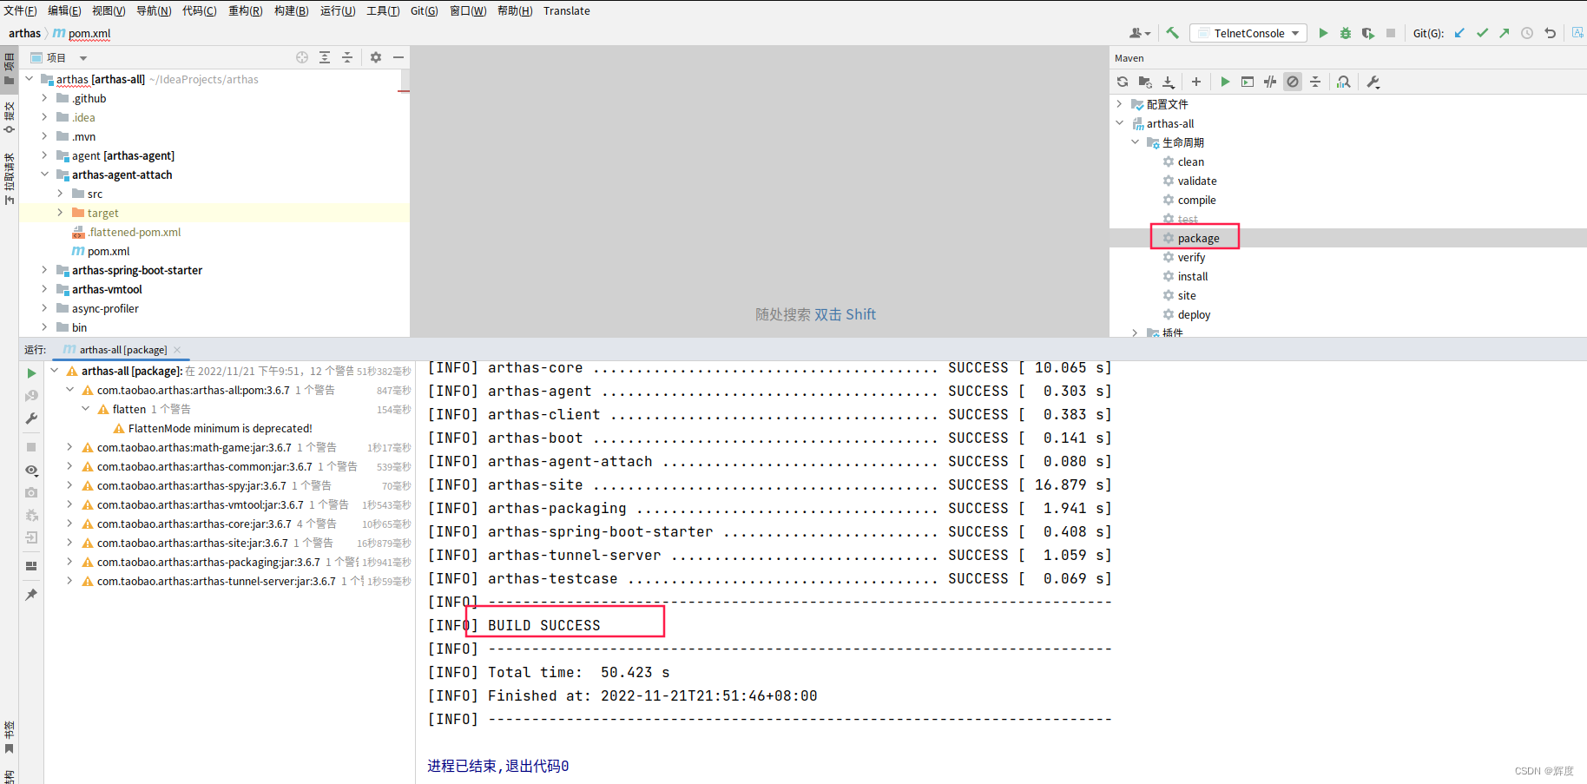
Task: Expand 配置文件 profiles node in Maven
Action: pos(1120,104)
